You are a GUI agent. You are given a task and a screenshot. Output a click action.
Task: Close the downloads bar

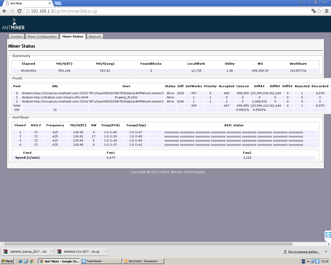[326, 252]
